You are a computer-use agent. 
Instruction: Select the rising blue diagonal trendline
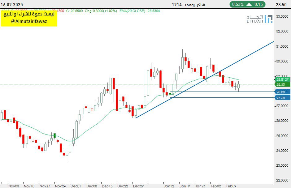point(205,80)
